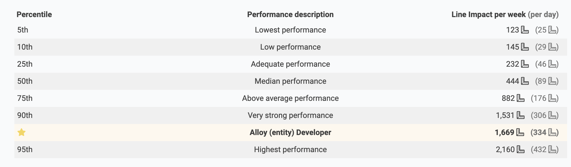
Task: Click the per-day ruler icon after 176
Action: (x=552, y=98)
